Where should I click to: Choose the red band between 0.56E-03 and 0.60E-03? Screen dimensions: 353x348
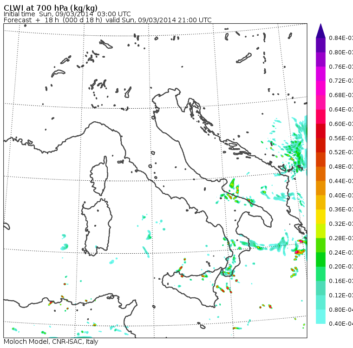pos(320,131)
